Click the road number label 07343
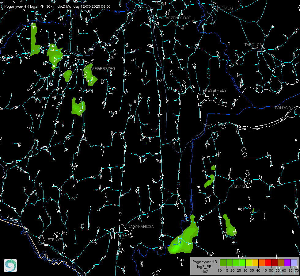The height and width of the screenshot is (276, 300). click(209, 74)
